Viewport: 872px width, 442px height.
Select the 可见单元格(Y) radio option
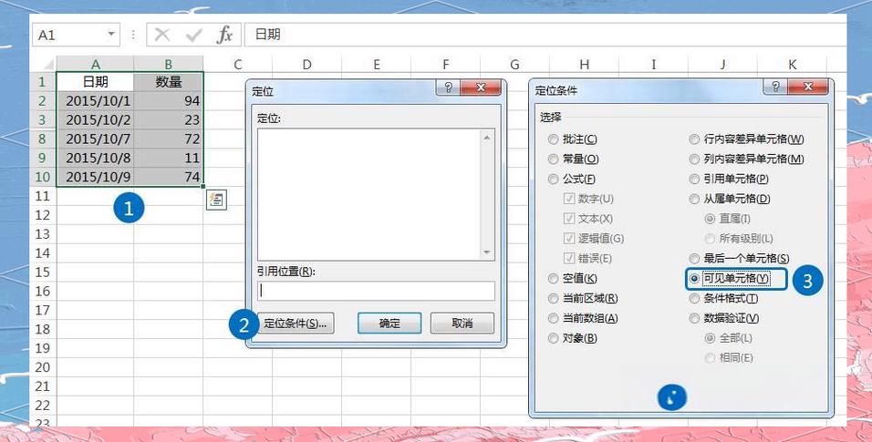729,279
